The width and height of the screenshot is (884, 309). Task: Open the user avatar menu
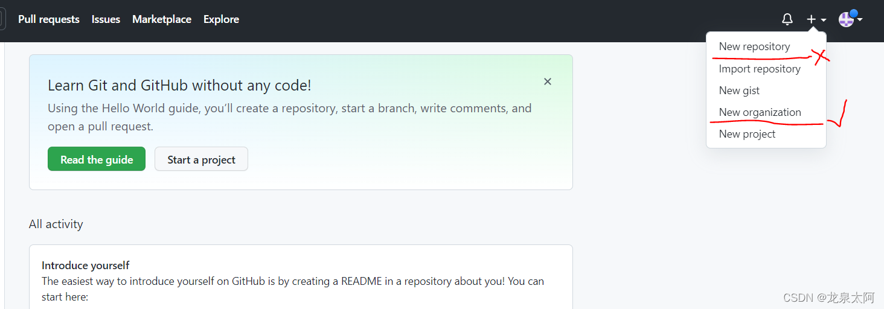[850, 19]
